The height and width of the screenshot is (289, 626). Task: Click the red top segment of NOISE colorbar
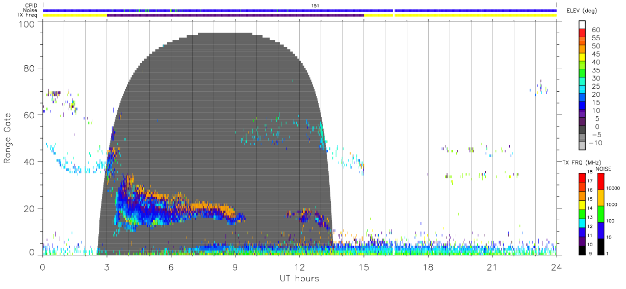[600, 181]
